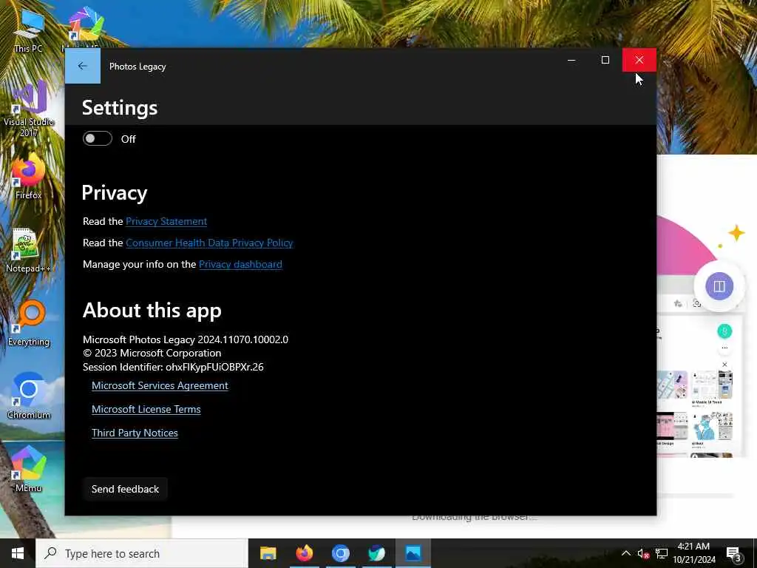This screenshot has width=757, height=568.
Task: Maximize the Photos Legacy window
Action: (605, 60)
